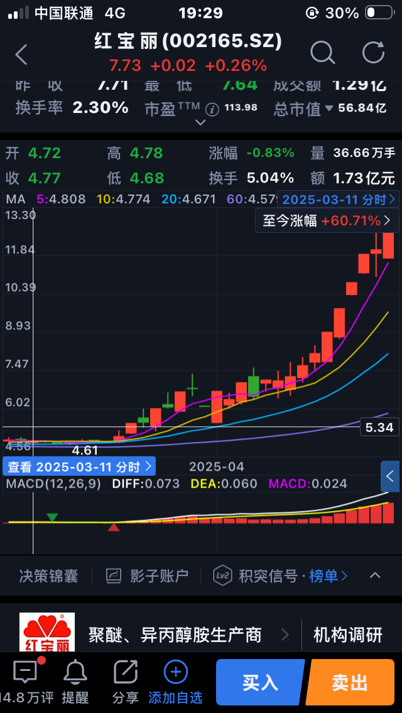Tap 换手 5.04% value

point(271,178)
